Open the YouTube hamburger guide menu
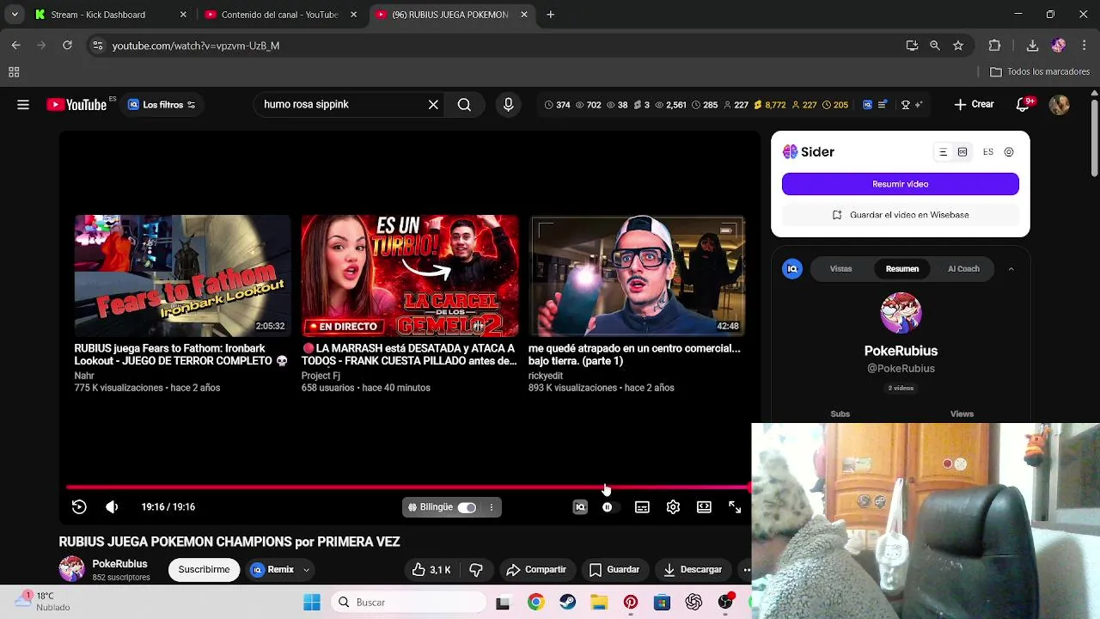 click(23, 105)
